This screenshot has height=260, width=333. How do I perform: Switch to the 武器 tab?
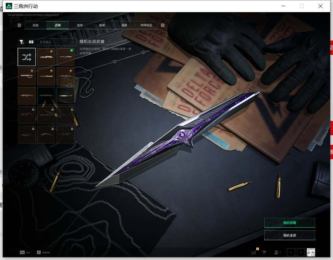coord(35,25)
